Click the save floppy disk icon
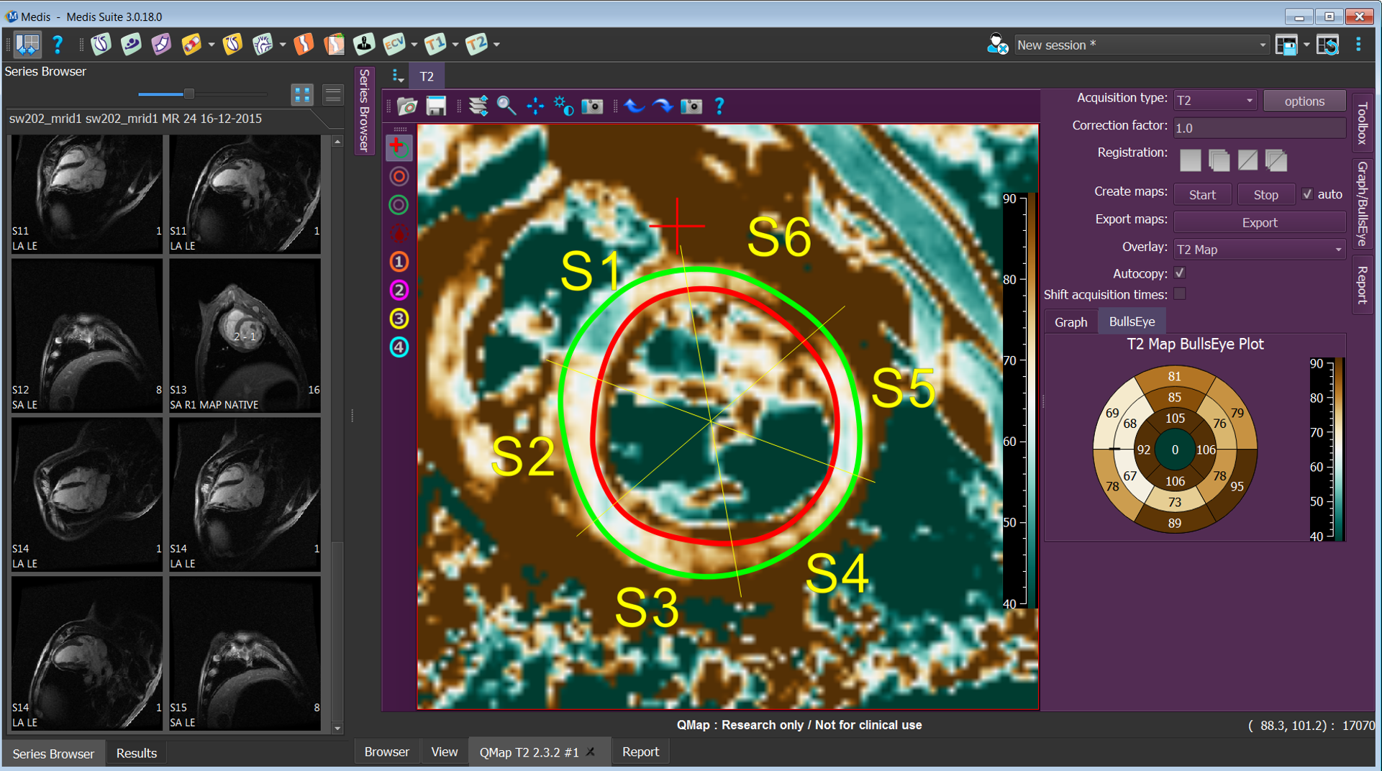 [436, 106]
